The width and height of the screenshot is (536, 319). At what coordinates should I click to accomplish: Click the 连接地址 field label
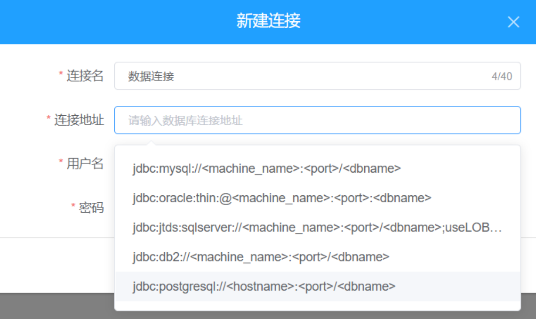point(79,120)
